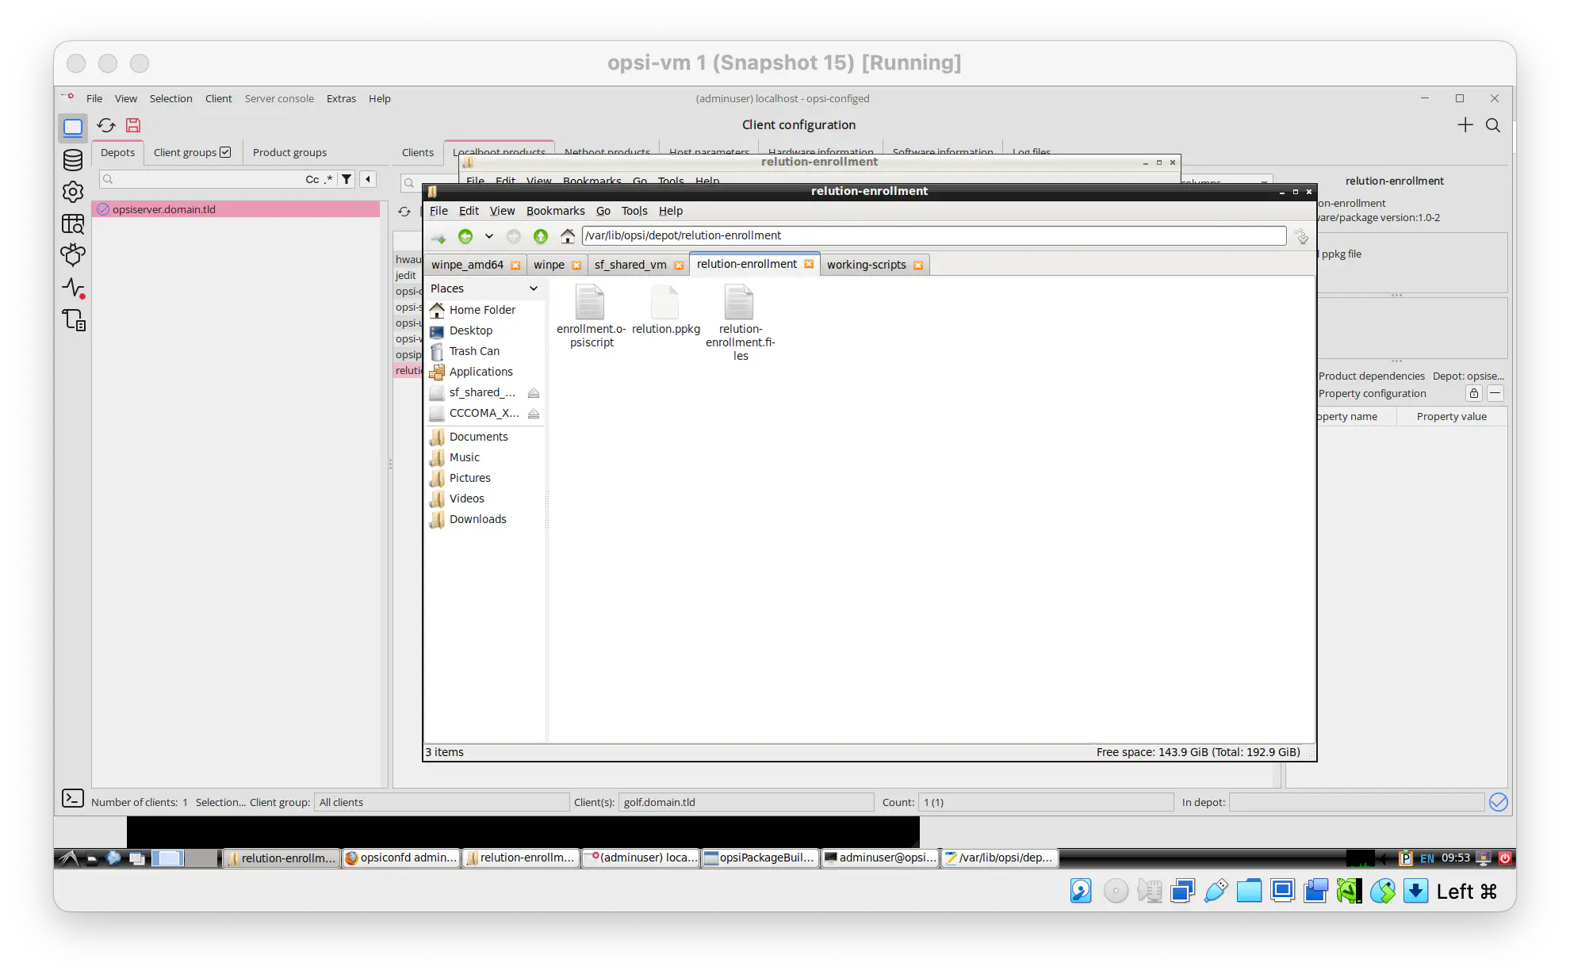Click the funnel filter icon in depot search
Screen dimensions: 1570x978
click(x=347, y=179)
